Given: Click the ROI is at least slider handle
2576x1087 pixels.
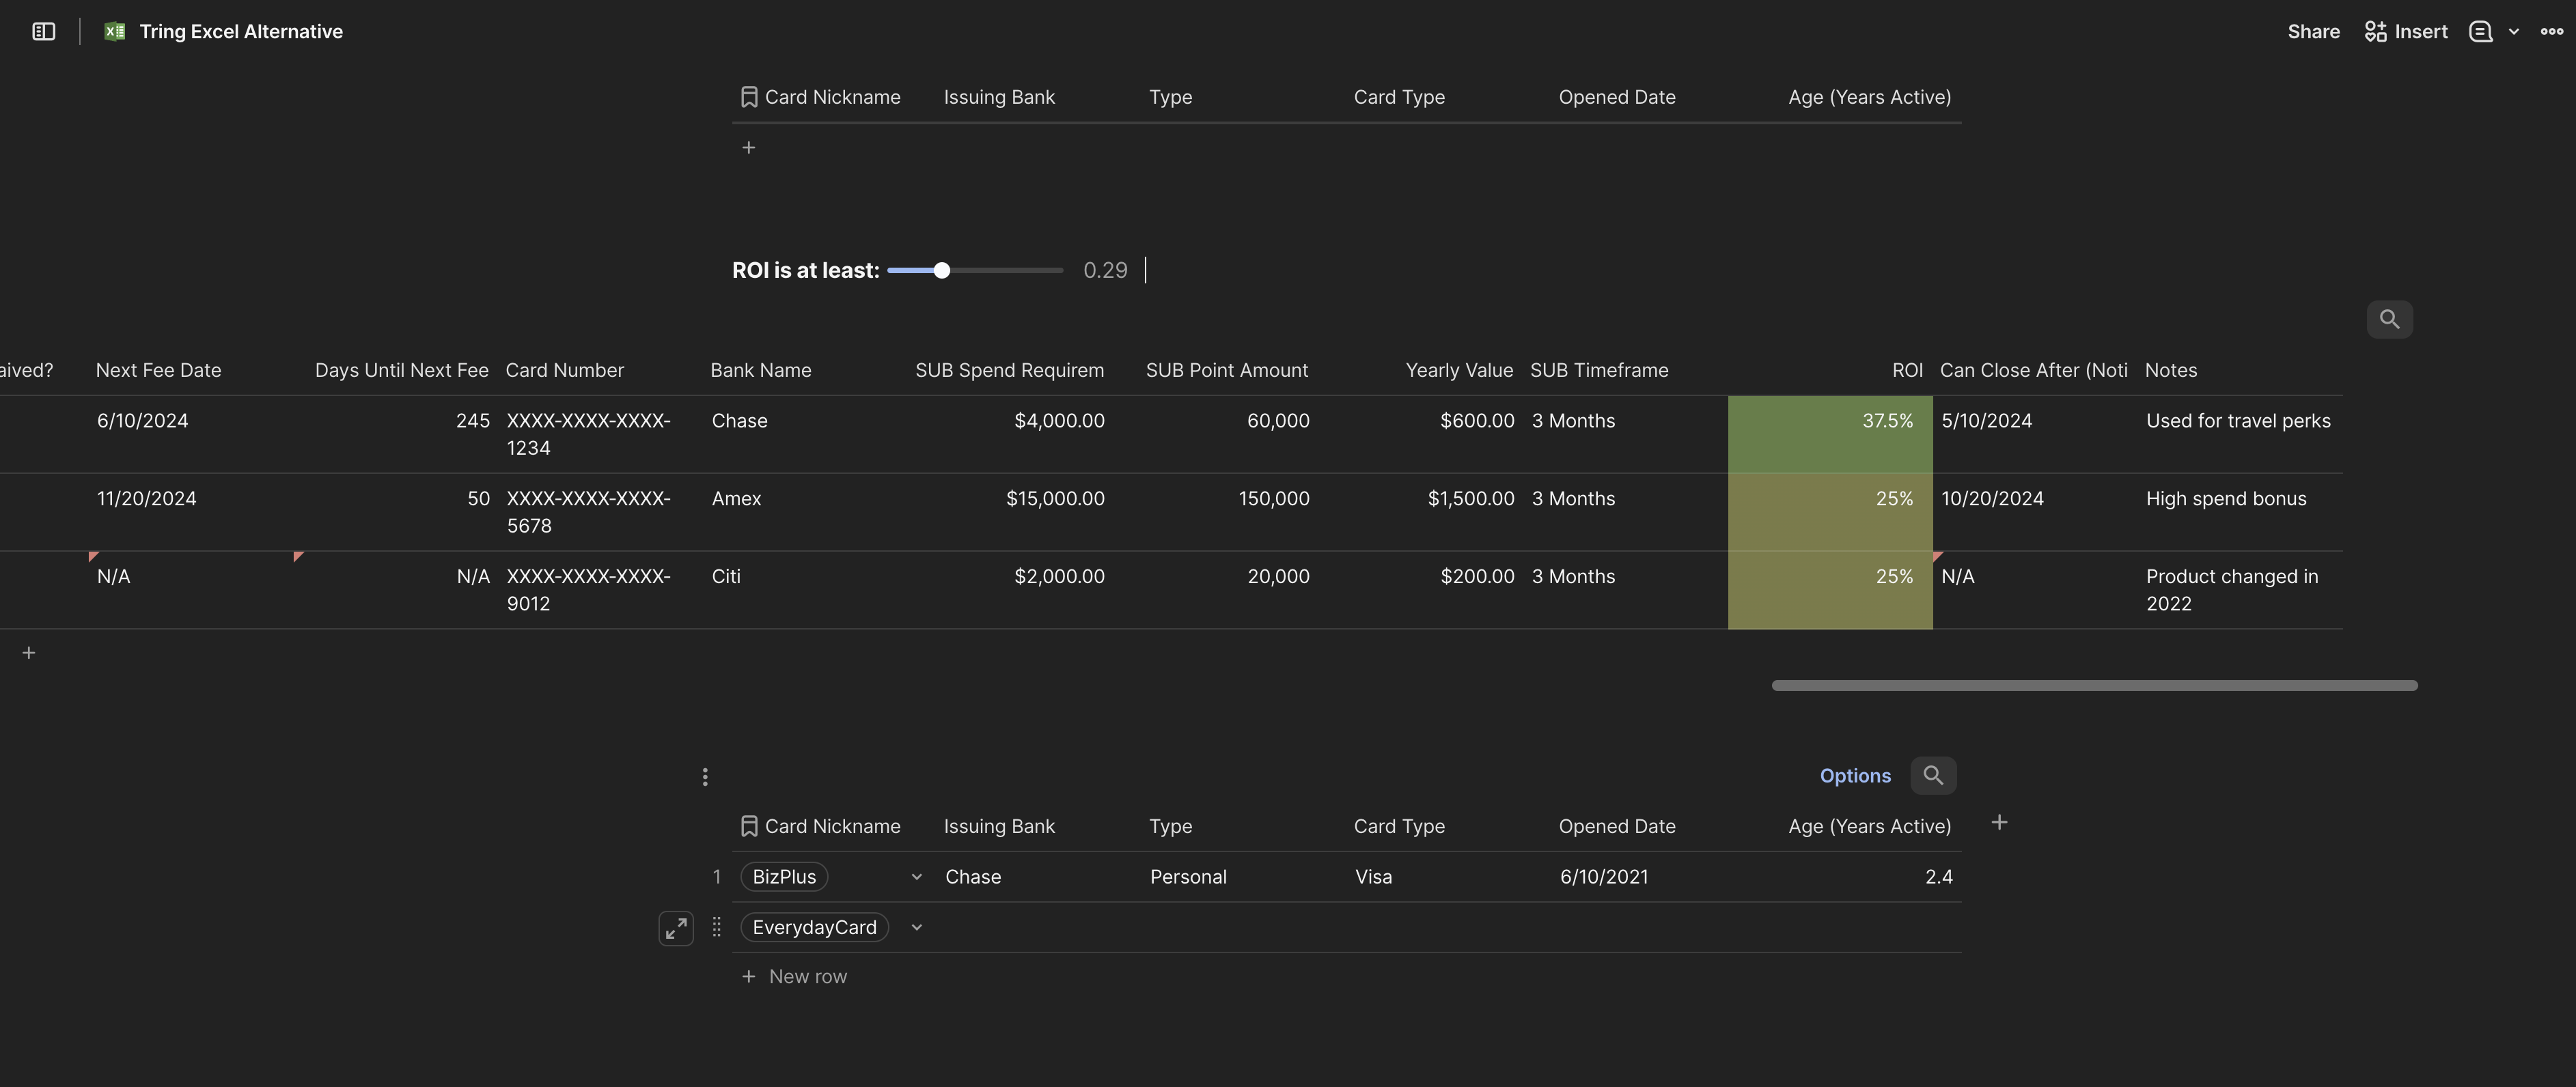Looking at the screenshot, I should pyautogui.click(x=941, y=271).
